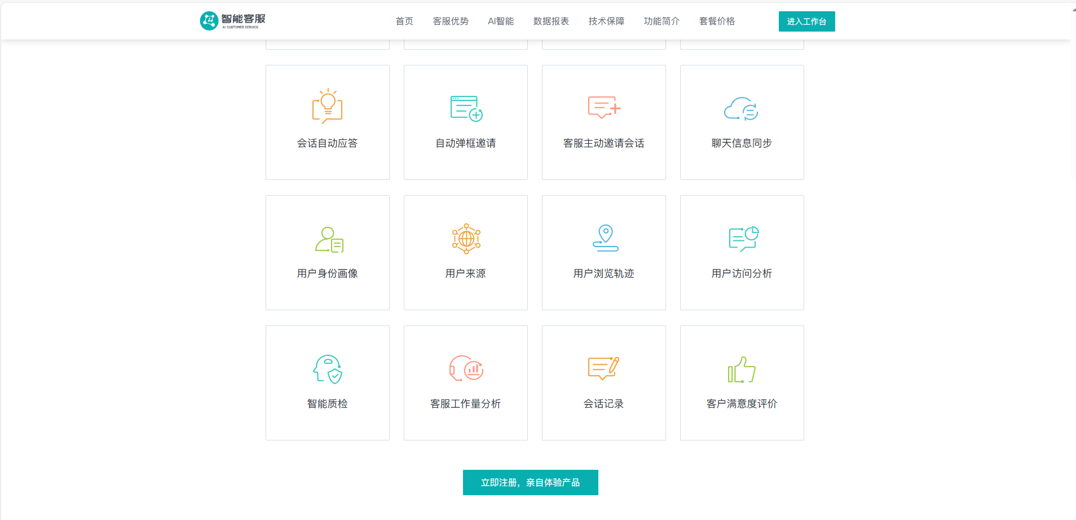The height and width of the screenshot is (520, 1076).
Task: Click the 客户满意度评价 thumbs-up icon
Action: tap(742, 369)
